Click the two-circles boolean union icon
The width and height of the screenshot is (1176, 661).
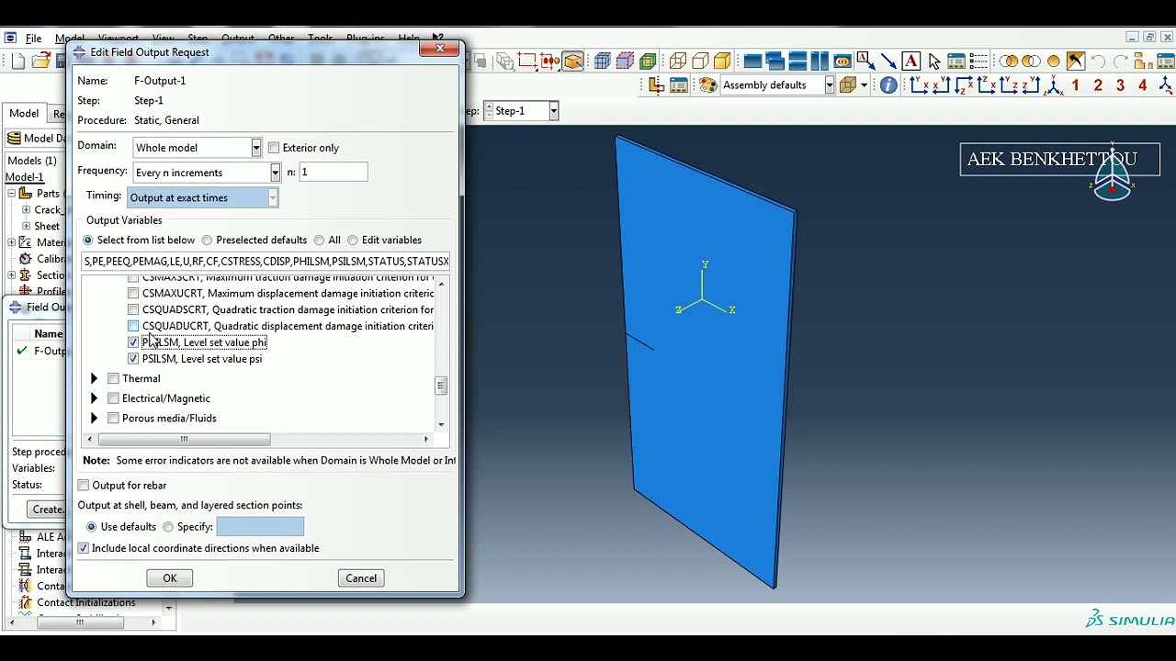tap(1009, 62)
